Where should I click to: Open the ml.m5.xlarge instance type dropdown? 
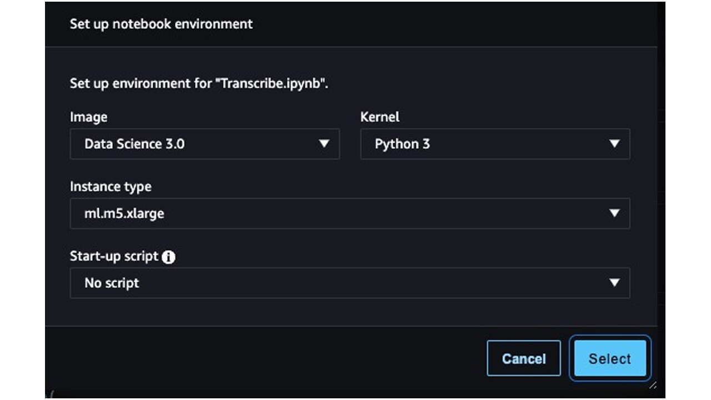pos(350,213)
